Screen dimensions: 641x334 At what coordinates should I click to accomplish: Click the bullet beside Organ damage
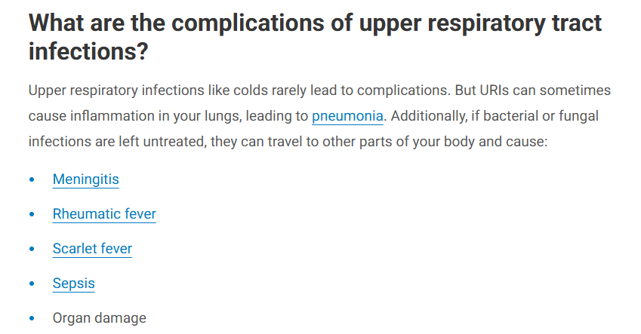click(32, 319)
